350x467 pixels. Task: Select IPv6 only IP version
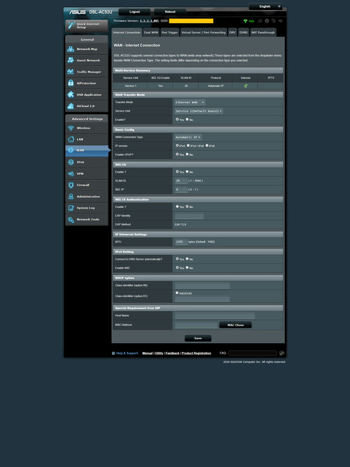pyautogui.click(x=207, y=145)
